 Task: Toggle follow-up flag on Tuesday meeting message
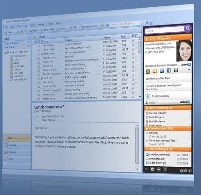[x=136, y=88]
